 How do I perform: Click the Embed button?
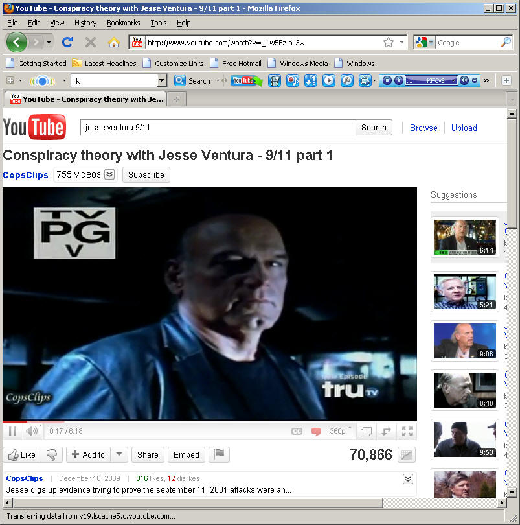pos(187,454)
